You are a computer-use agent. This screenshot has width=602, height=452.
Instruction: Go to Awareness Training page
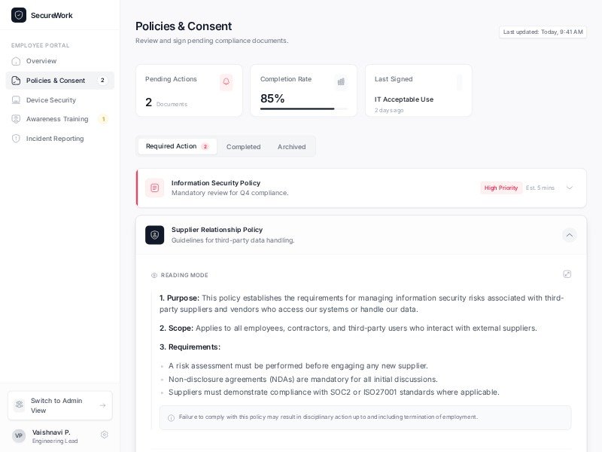(57, 119)
